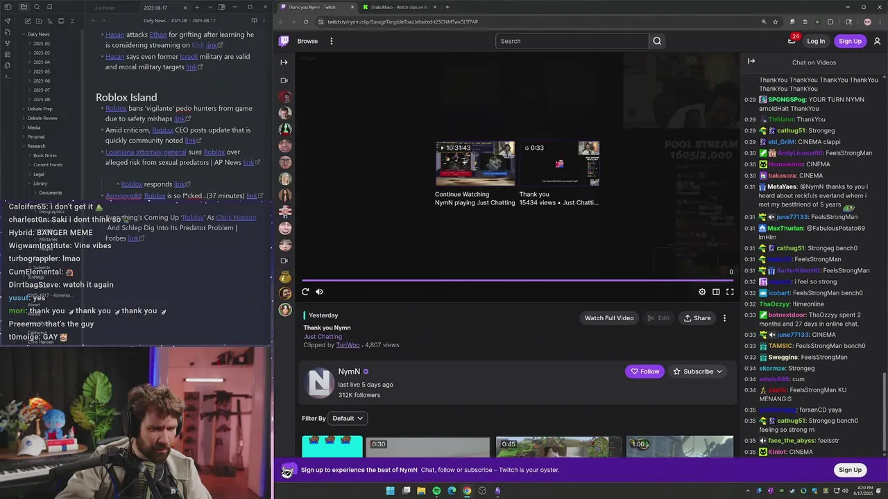Submit search with magnifier button
The image size is (888, 499).
657,41
